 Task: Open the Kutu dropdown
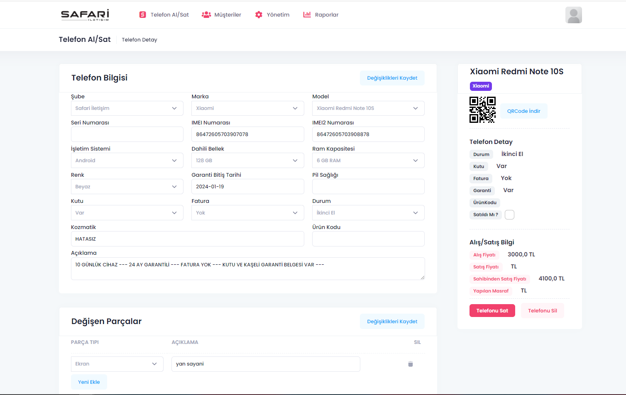click(127, 213)
